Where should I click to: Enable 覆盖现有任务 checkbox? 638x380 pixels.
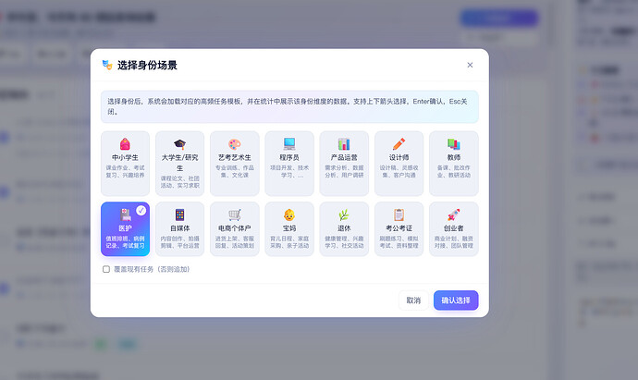106,269
